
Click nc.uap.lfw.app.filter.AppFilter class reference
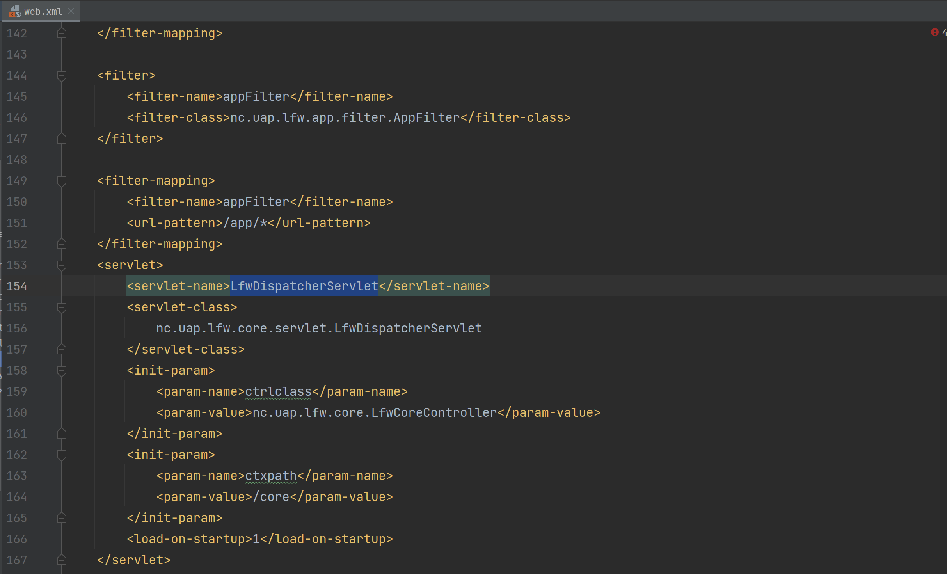coord(345,117)
